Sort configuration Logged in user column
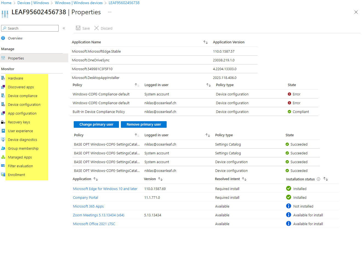This screenshot has height=275, width=364. (208, 135)
